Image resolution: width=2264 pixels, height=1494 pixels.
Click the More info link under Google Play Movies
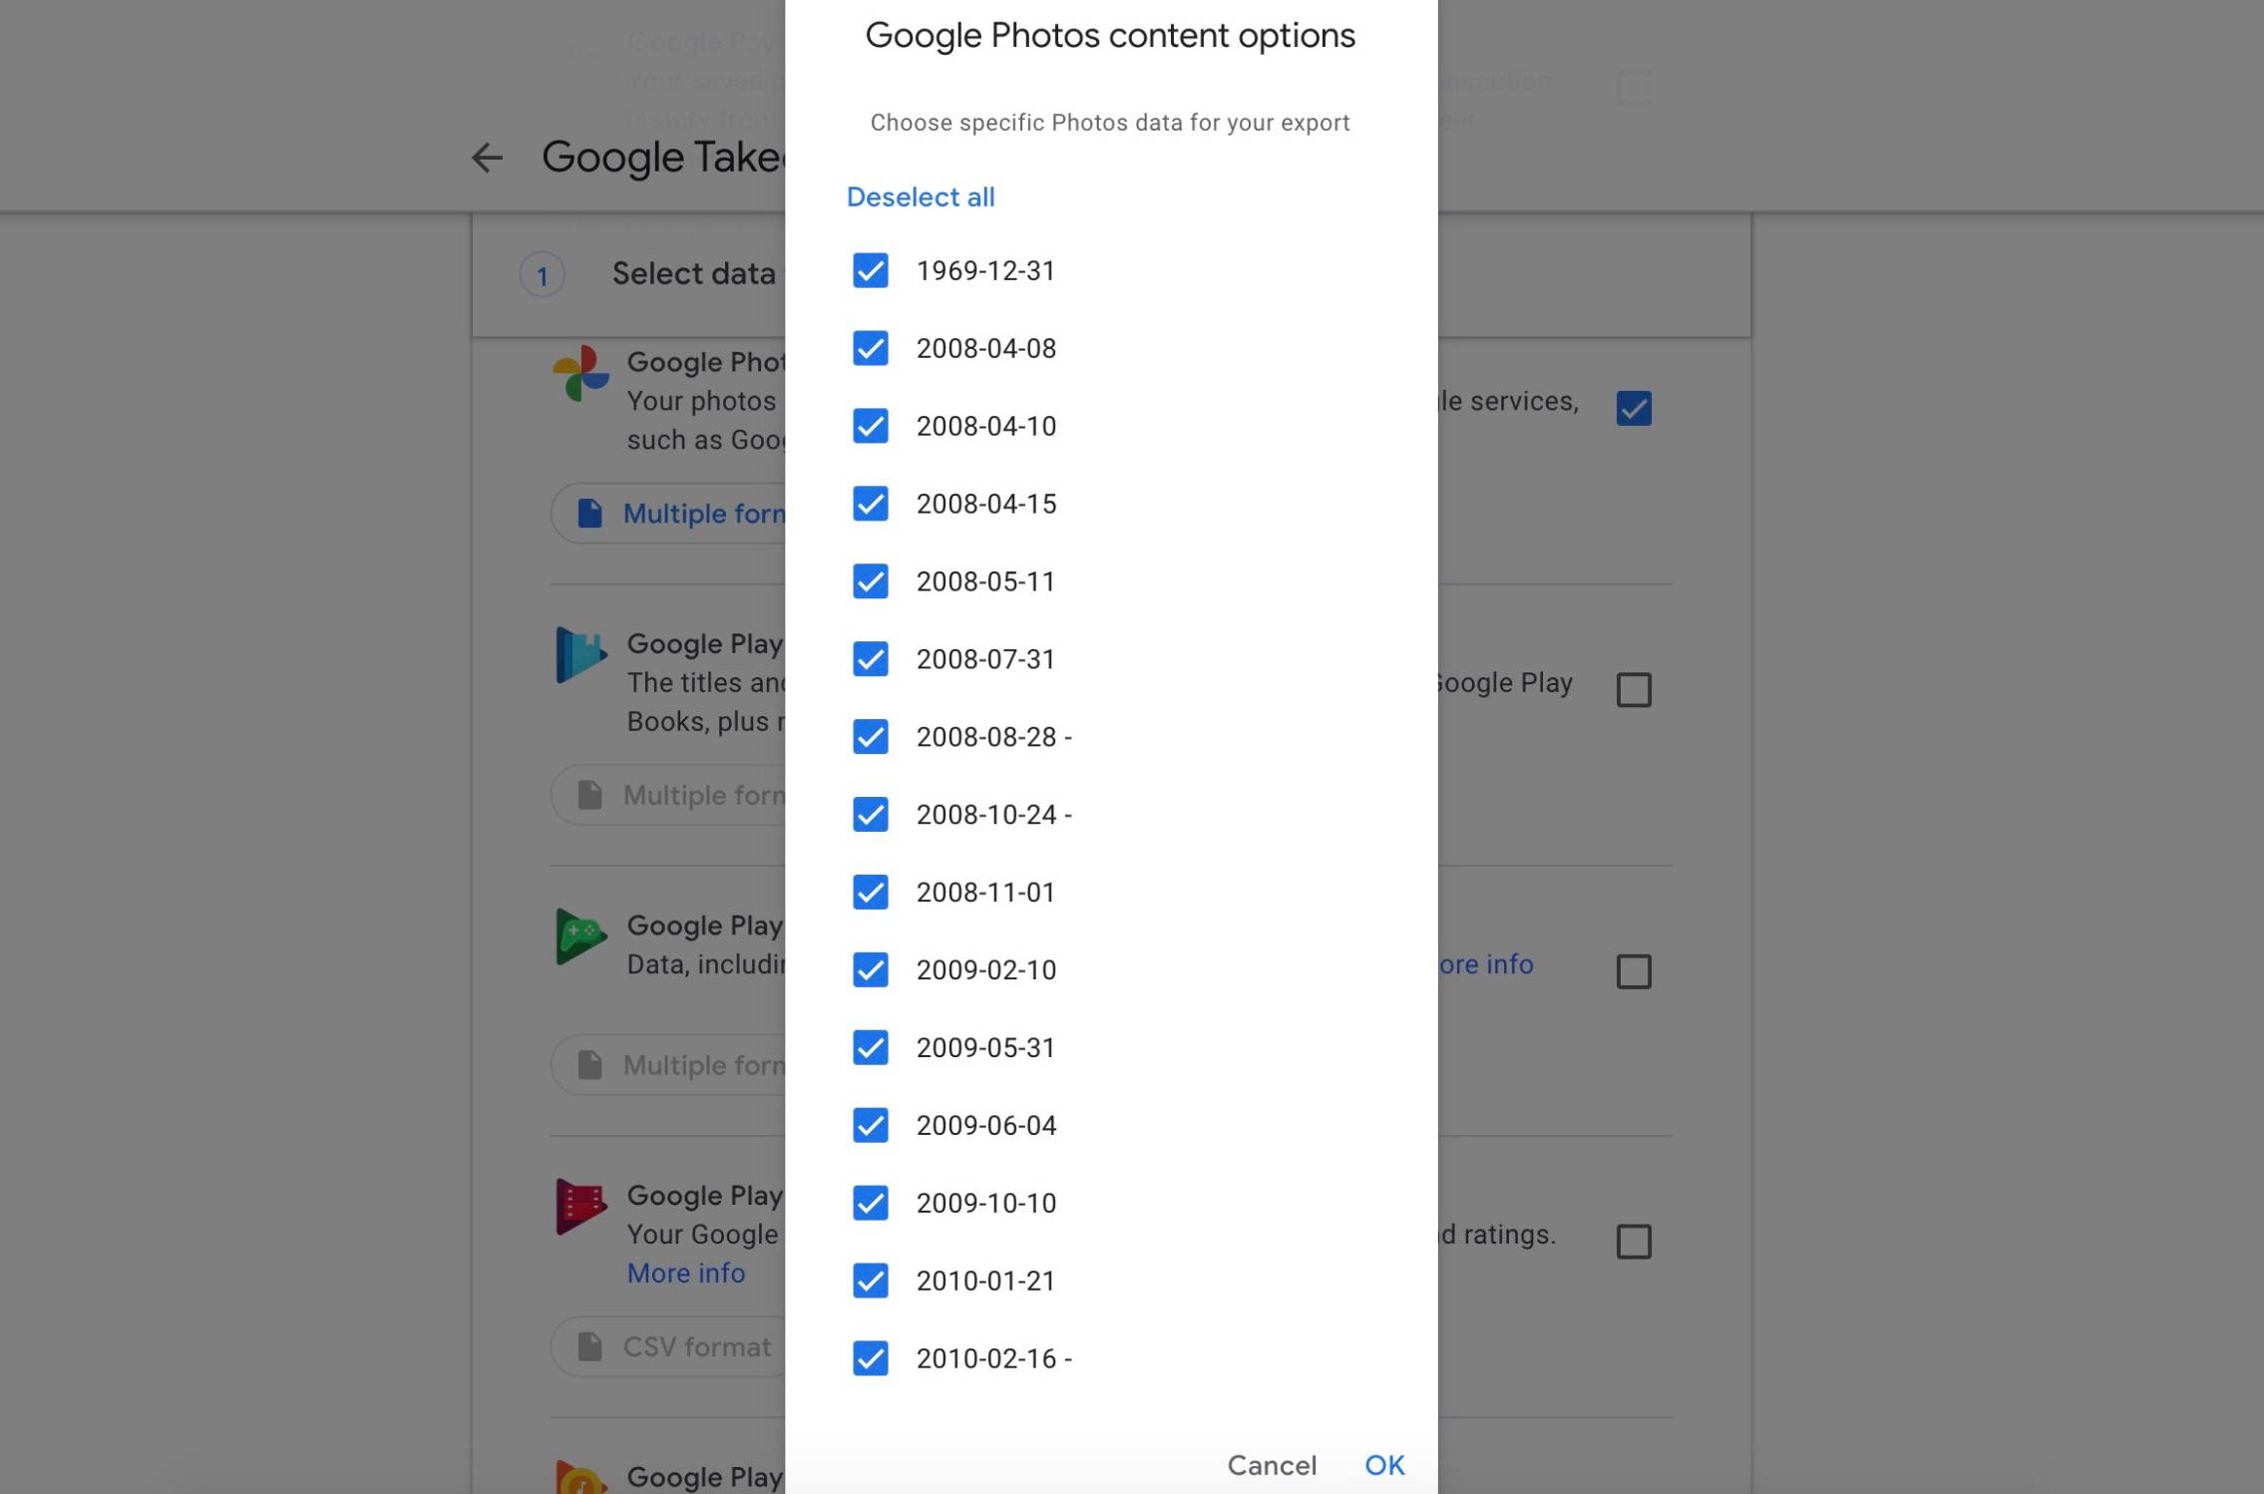click(x=686, y=1272)
